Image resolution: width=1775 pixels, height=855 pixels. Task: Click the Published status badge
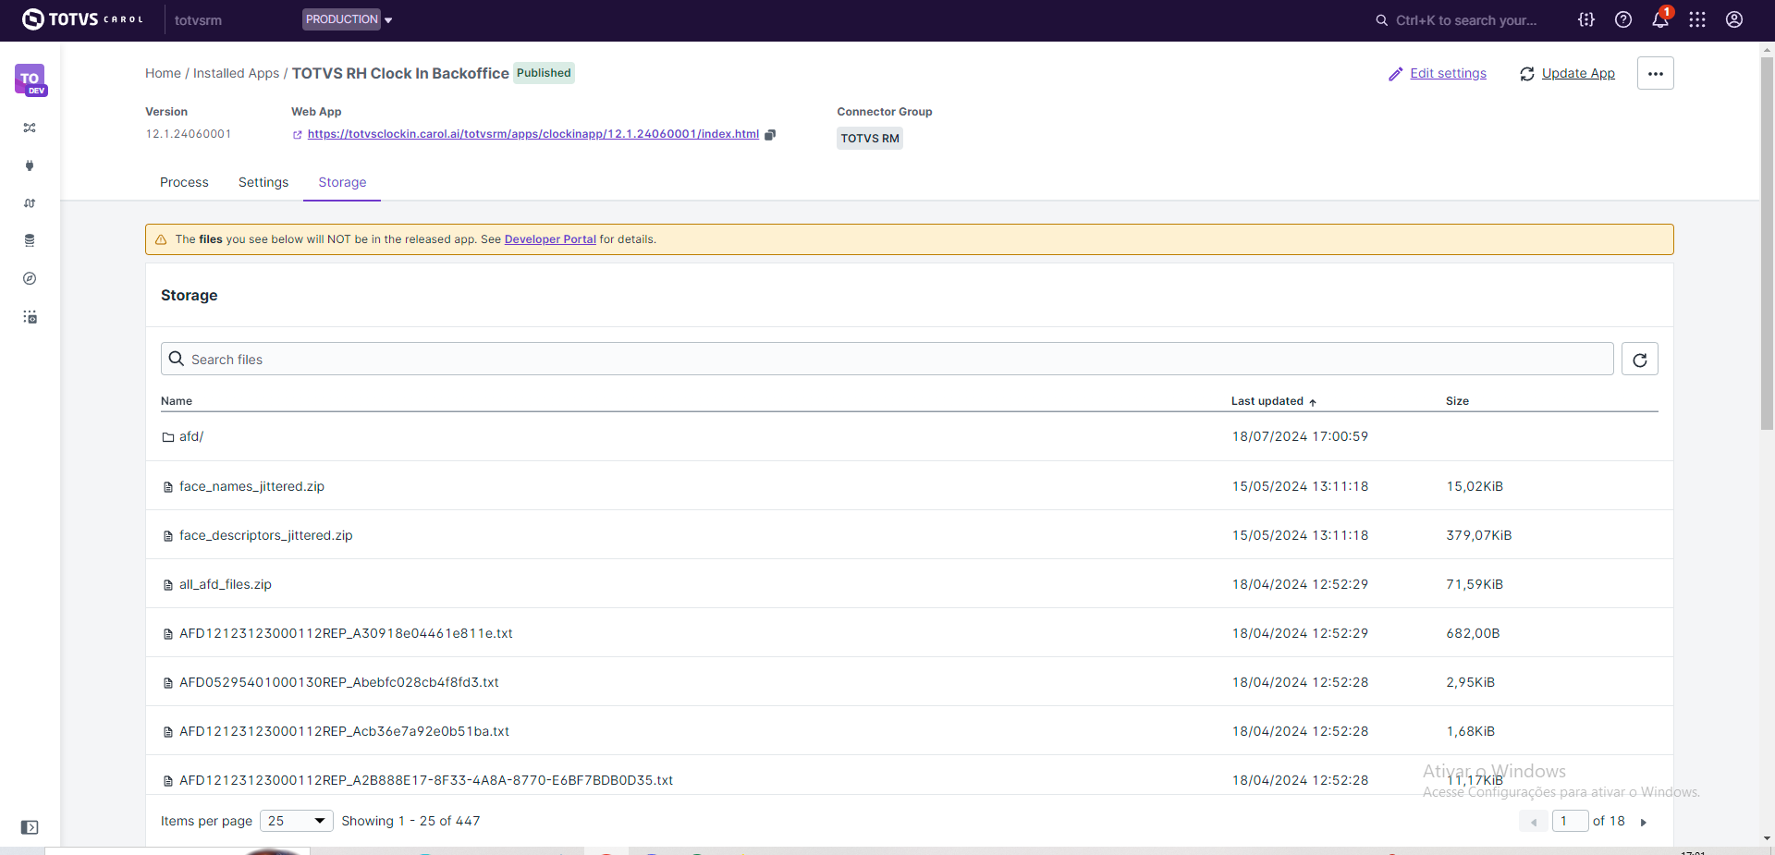(x=544, y=73)
